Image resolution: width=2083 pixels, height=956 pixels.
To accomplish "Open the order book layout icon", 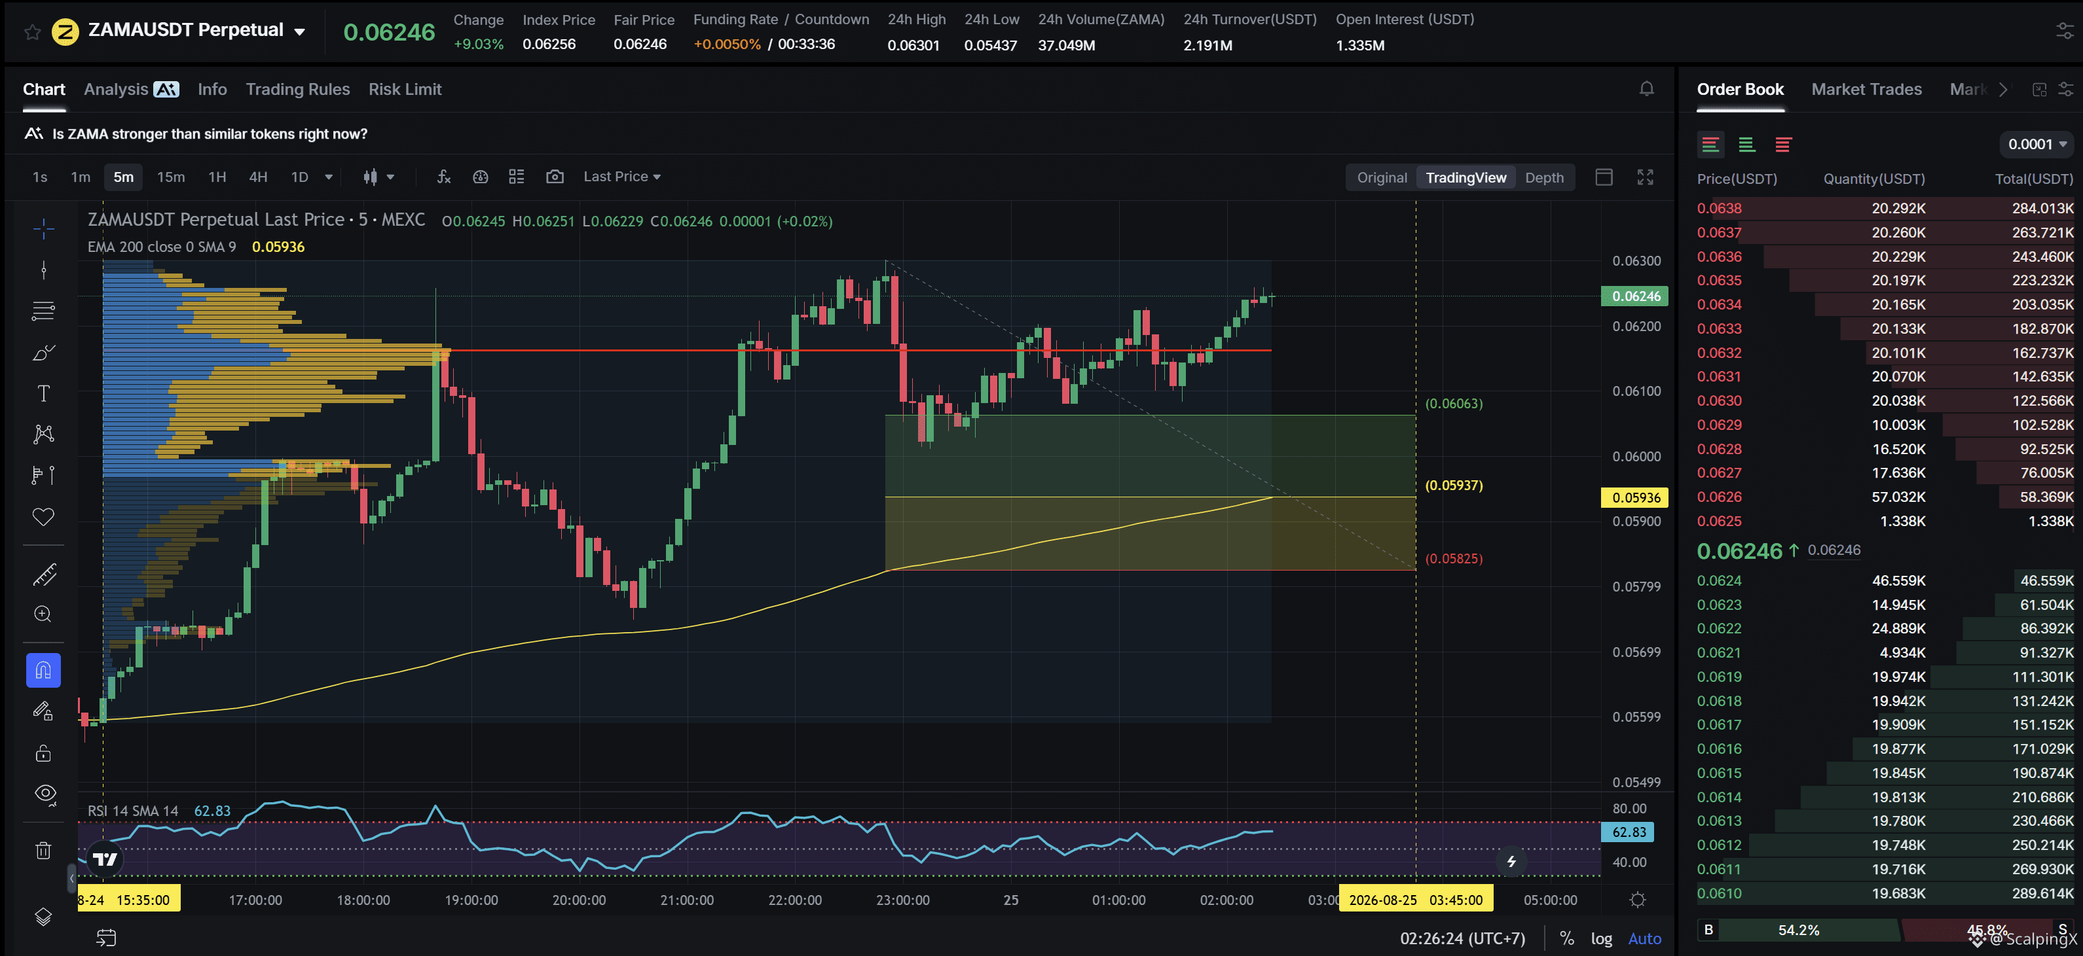I will 2039,90.
